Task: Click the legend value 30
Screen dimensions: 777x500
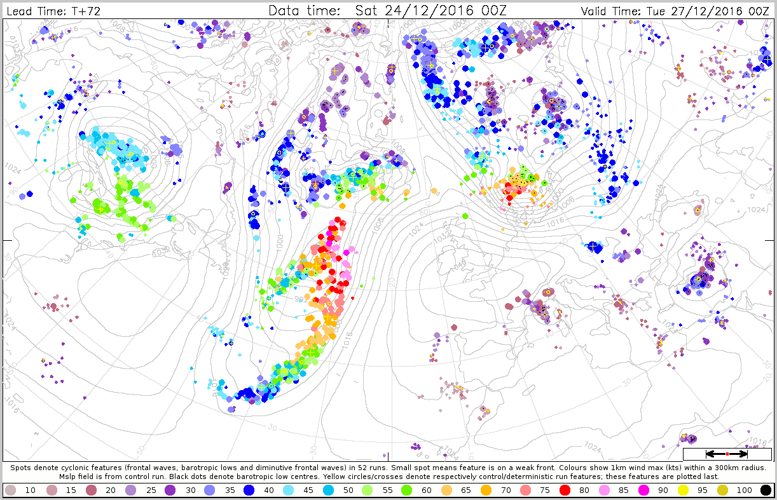Action: tap(190, 490)
